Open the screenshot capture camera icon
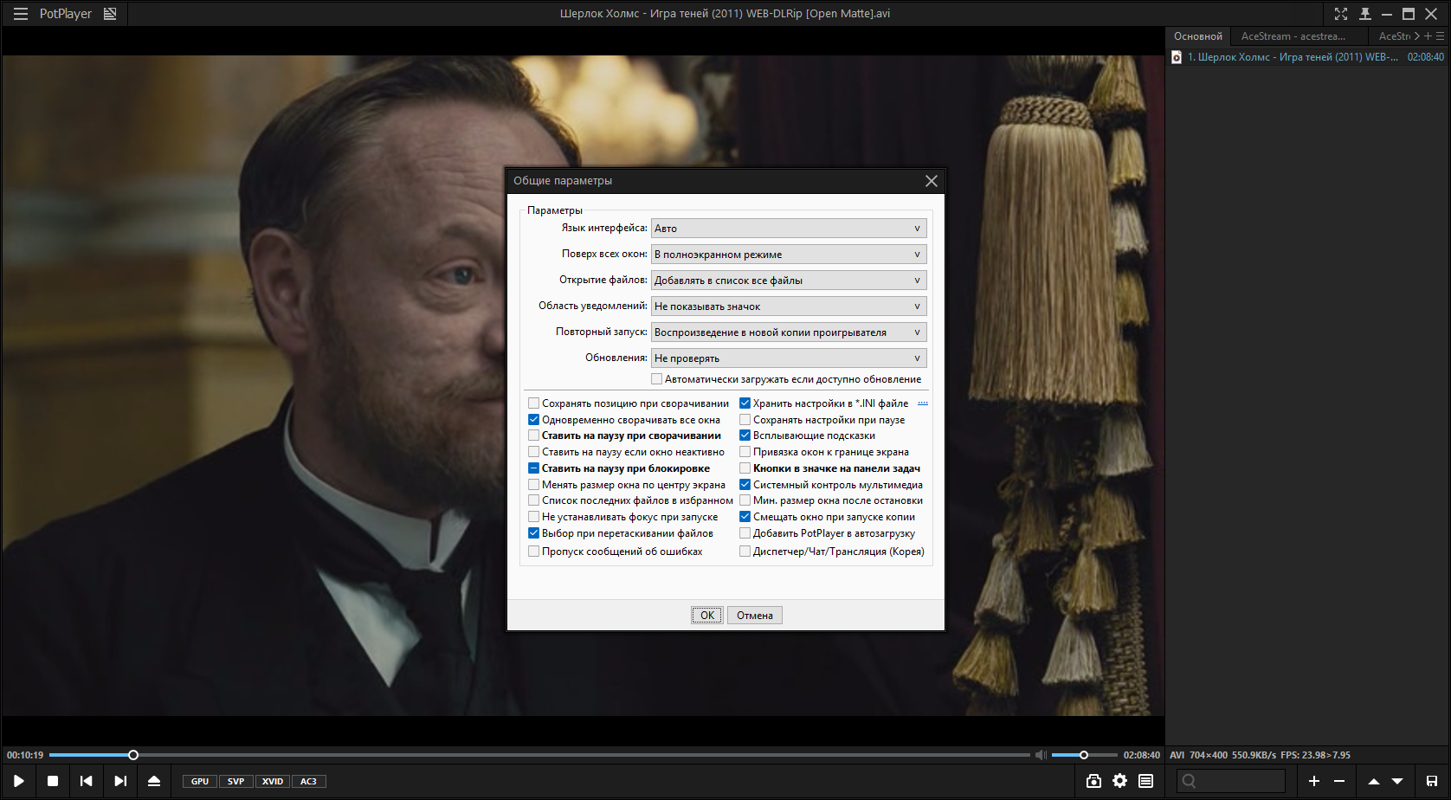This screenshot has width=1451, height=800. [1093, 781]
